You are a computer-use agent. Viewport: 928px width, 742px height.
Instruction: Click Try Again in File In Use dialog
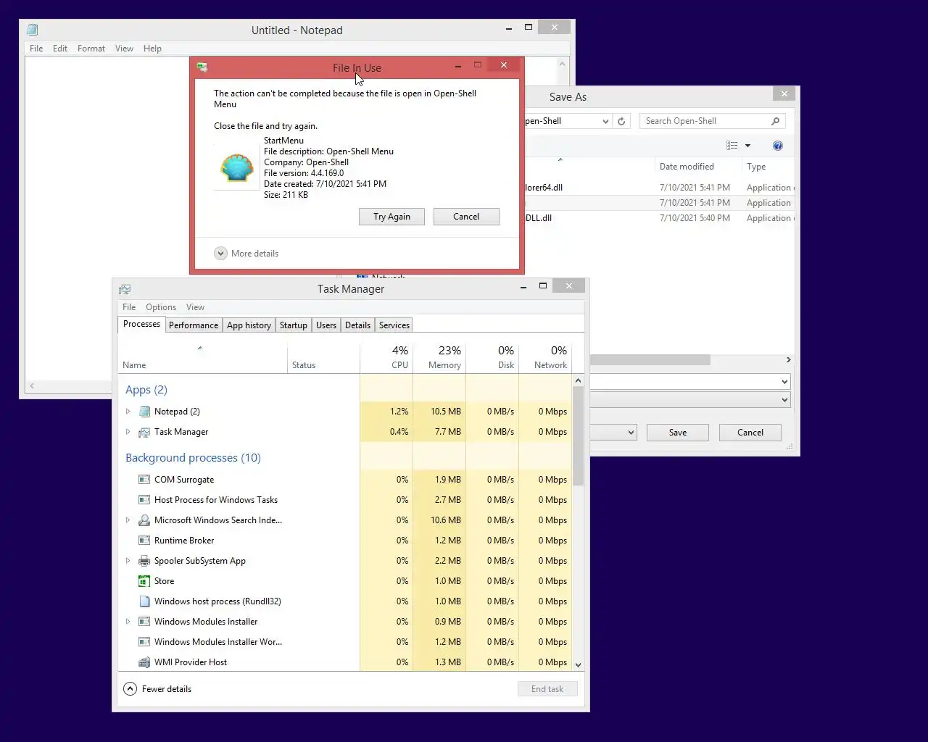(x=391, y=217)
